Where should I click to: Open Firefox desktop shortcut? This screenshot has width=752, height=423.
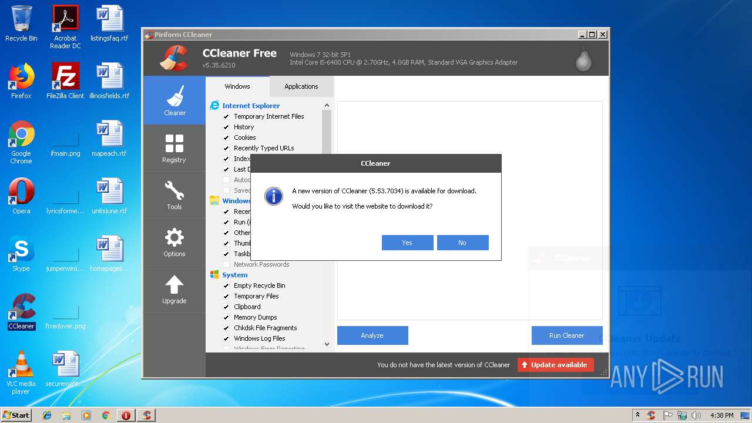21,81
